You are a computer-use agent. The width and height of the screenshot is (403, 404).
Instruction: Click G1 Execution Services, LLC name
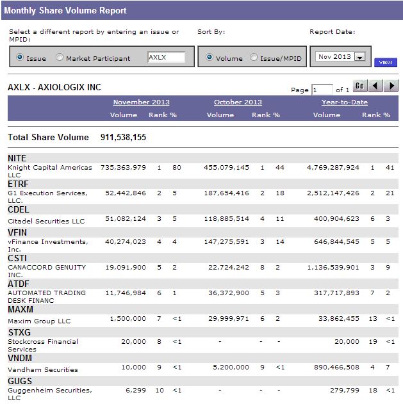[x=47, y=197]
